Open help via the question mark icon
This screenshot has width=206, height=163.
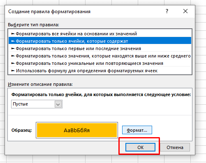(167, 11)
